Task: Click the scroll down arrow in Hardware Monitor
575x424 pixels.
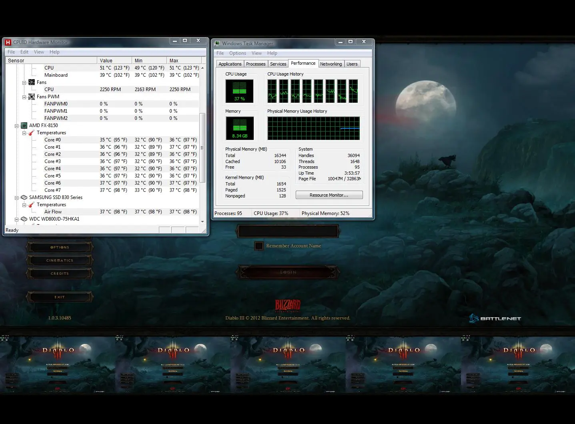Action: [x=202, y=221]
